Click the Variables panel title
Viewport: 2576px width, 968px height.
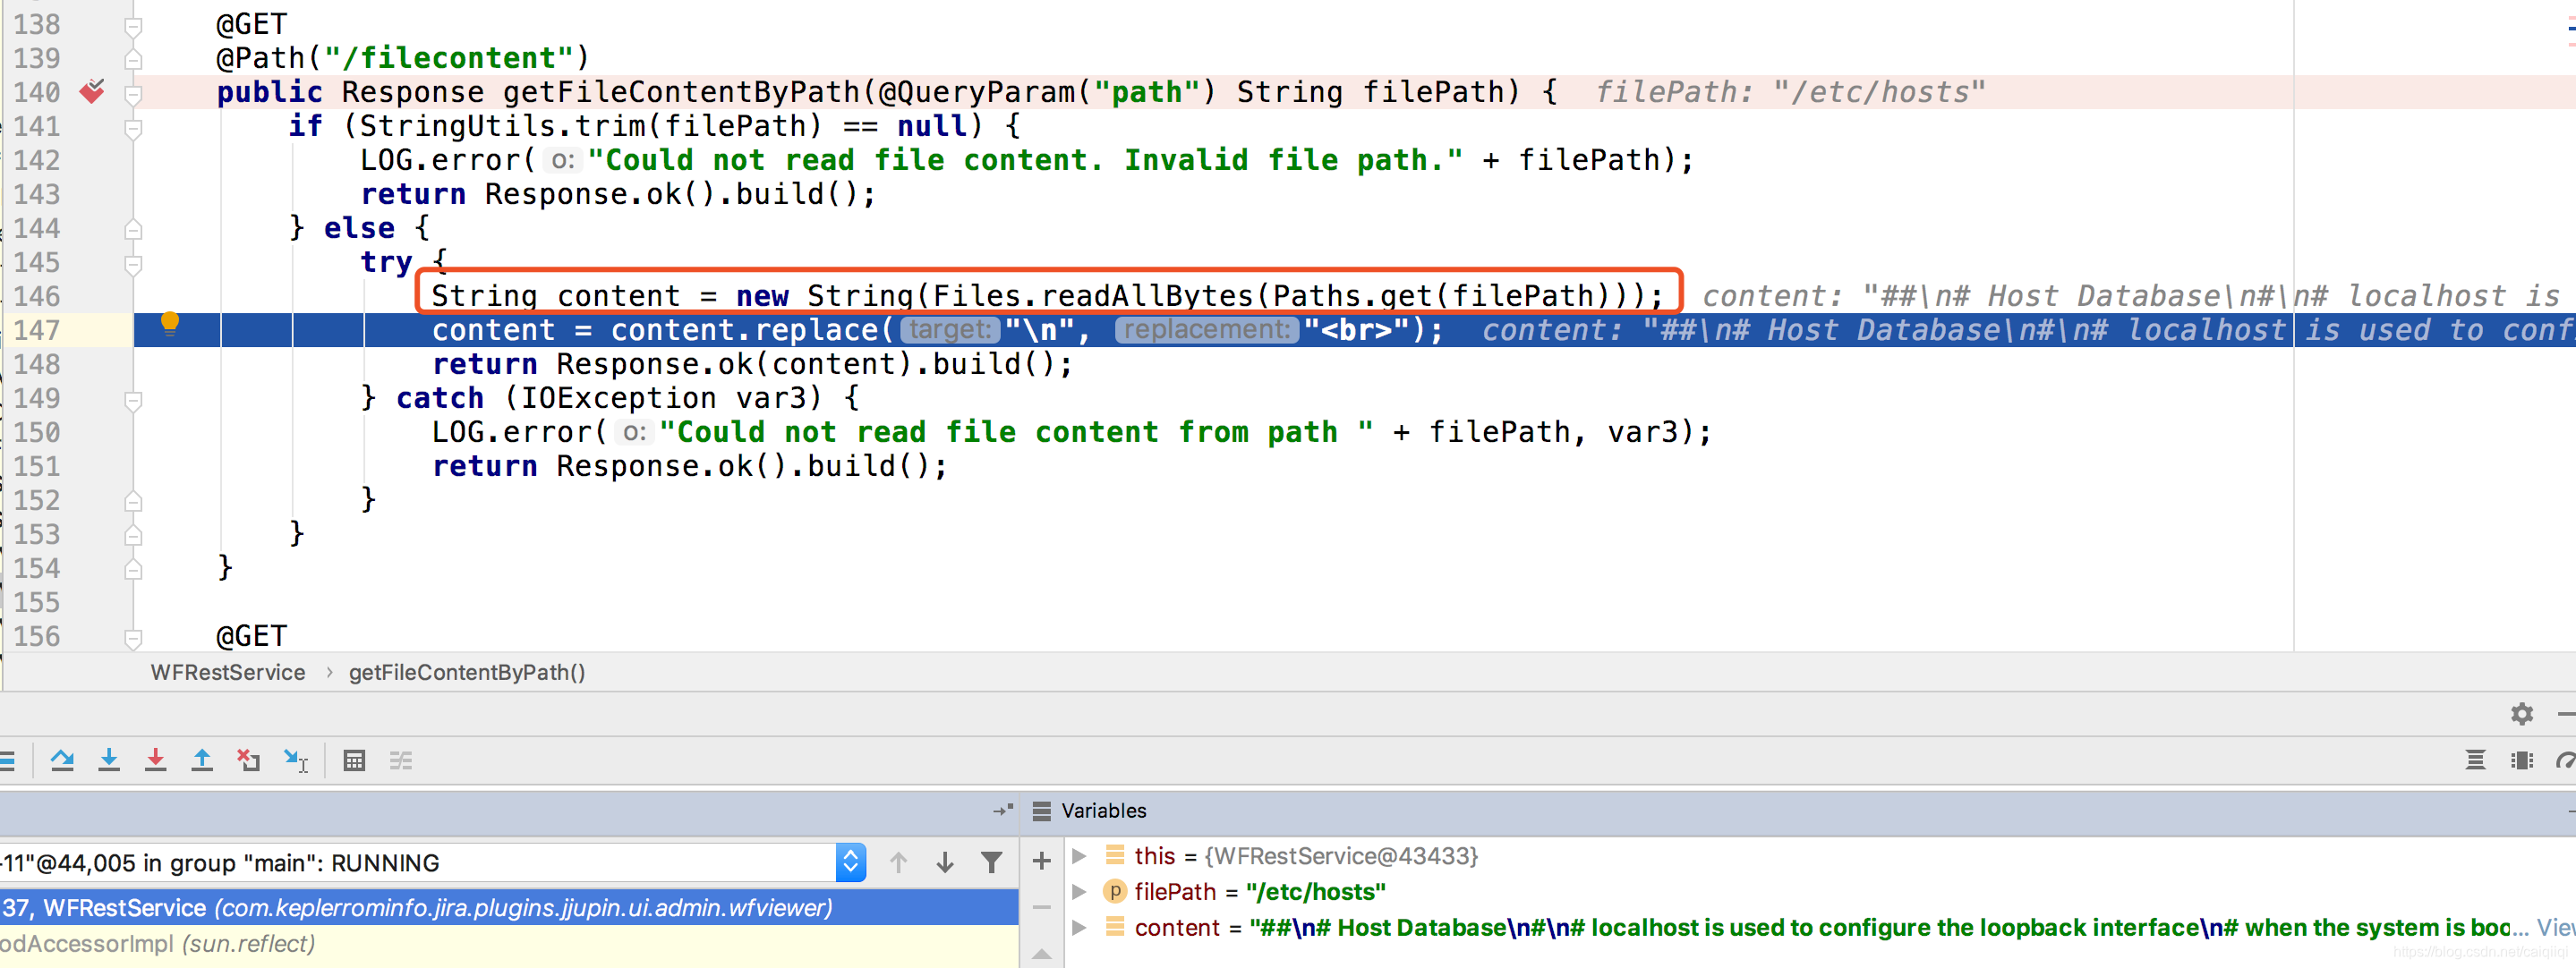coord(1103,811)
